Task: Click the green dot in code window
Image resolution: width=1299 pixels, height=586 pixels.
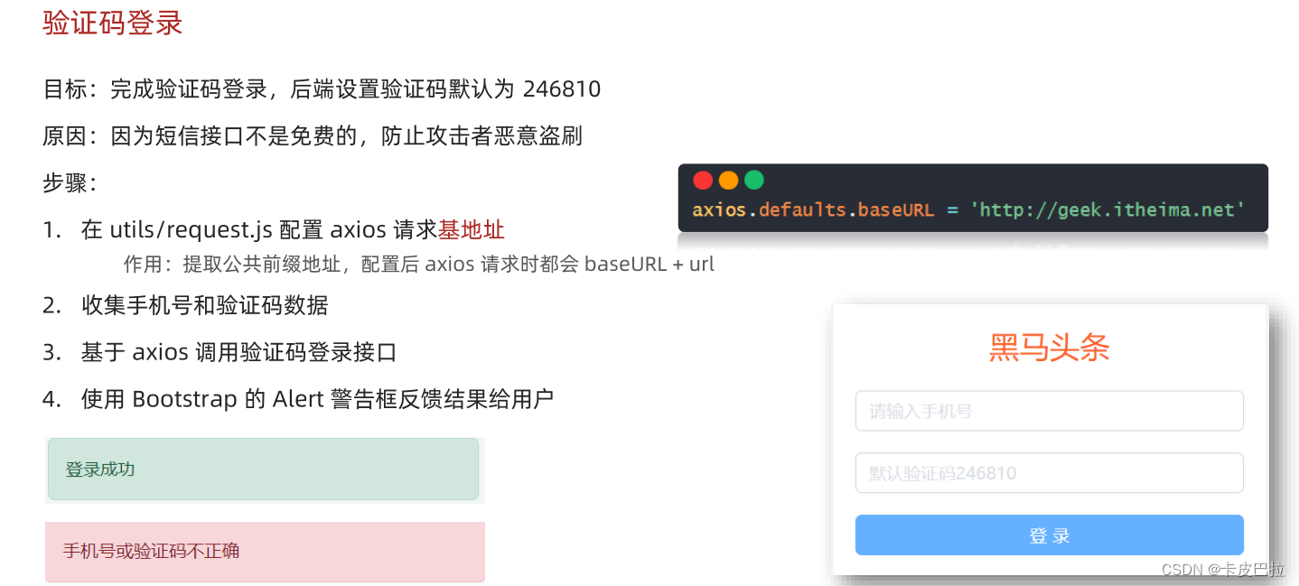Action: (753, 181)
